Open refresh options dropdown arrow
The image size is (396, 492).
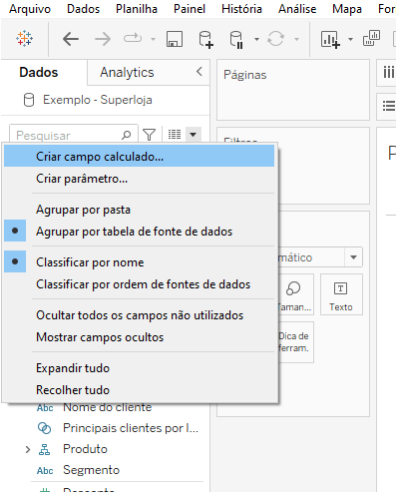click(296, 39)
